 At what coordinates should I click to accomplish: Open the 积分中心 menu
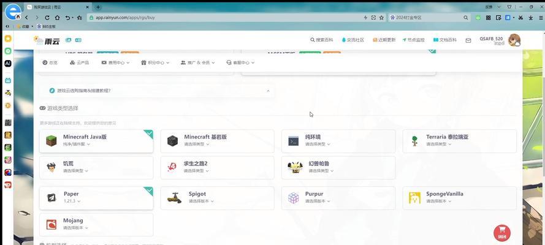tap(155, 63)
